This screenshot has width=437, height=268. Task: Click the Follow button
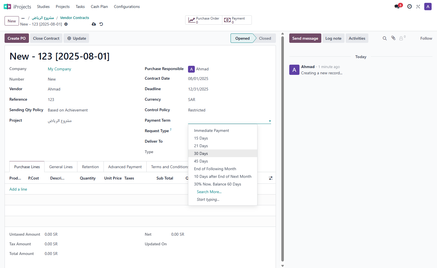426,38
